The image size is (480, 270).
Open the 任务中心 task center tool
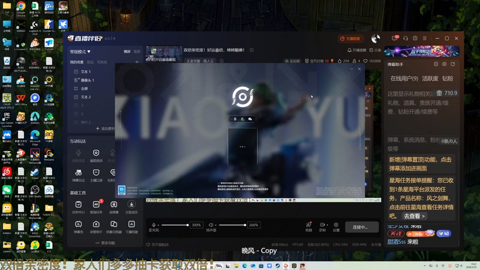point(79,207)
